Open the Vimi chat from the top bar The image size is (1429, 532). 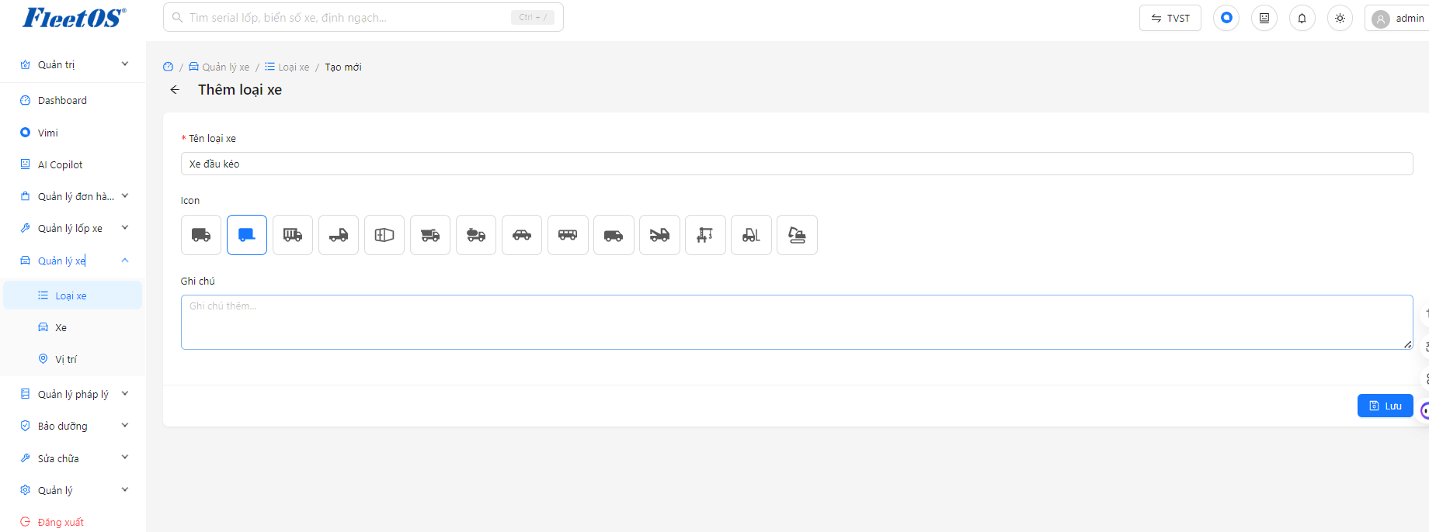[1226, 18]
